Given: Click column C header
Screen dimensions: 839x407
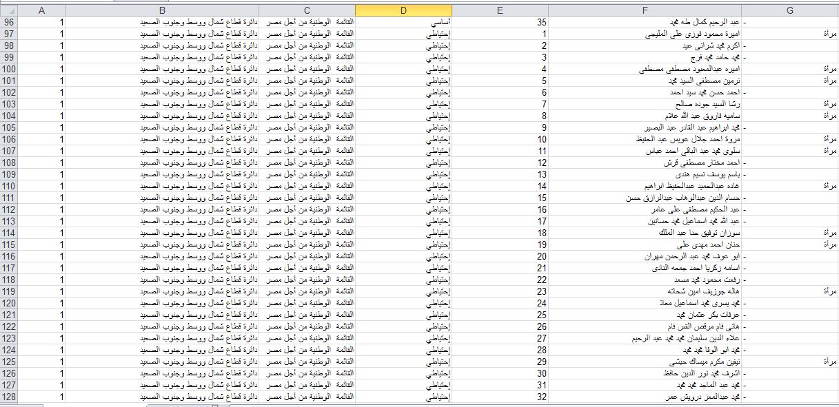Looking at the screenshot, I should tap(307, 10).
